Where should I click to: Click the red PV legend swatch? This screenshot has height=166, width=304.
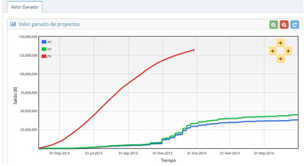click(x=44, y=56)
